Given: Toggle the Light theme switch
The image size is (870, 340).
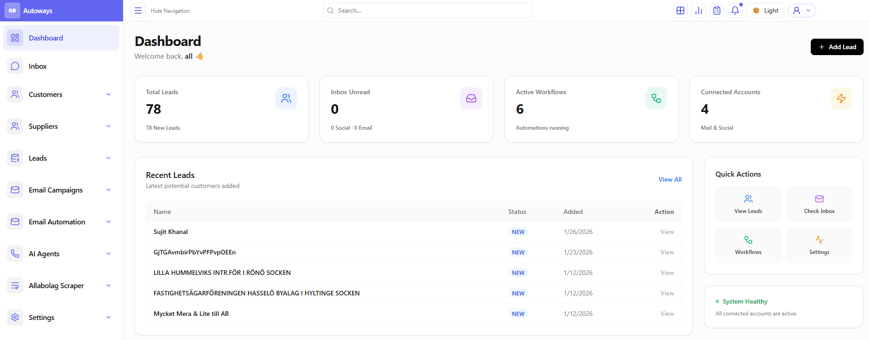Looking at the screenshot, I should click(765, 10).
